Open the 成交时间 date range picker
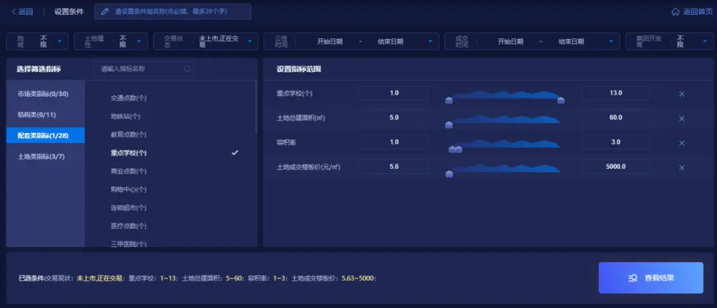 [532, 41]
